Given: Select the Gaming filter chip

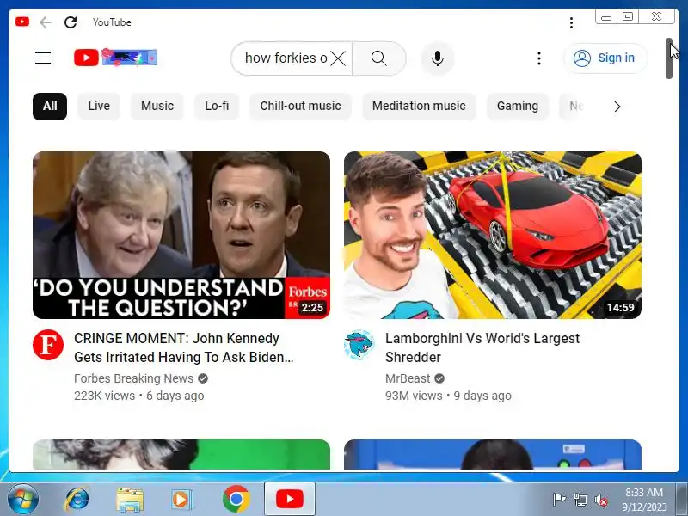Looking at the screenshot, I should pos(518,106).
